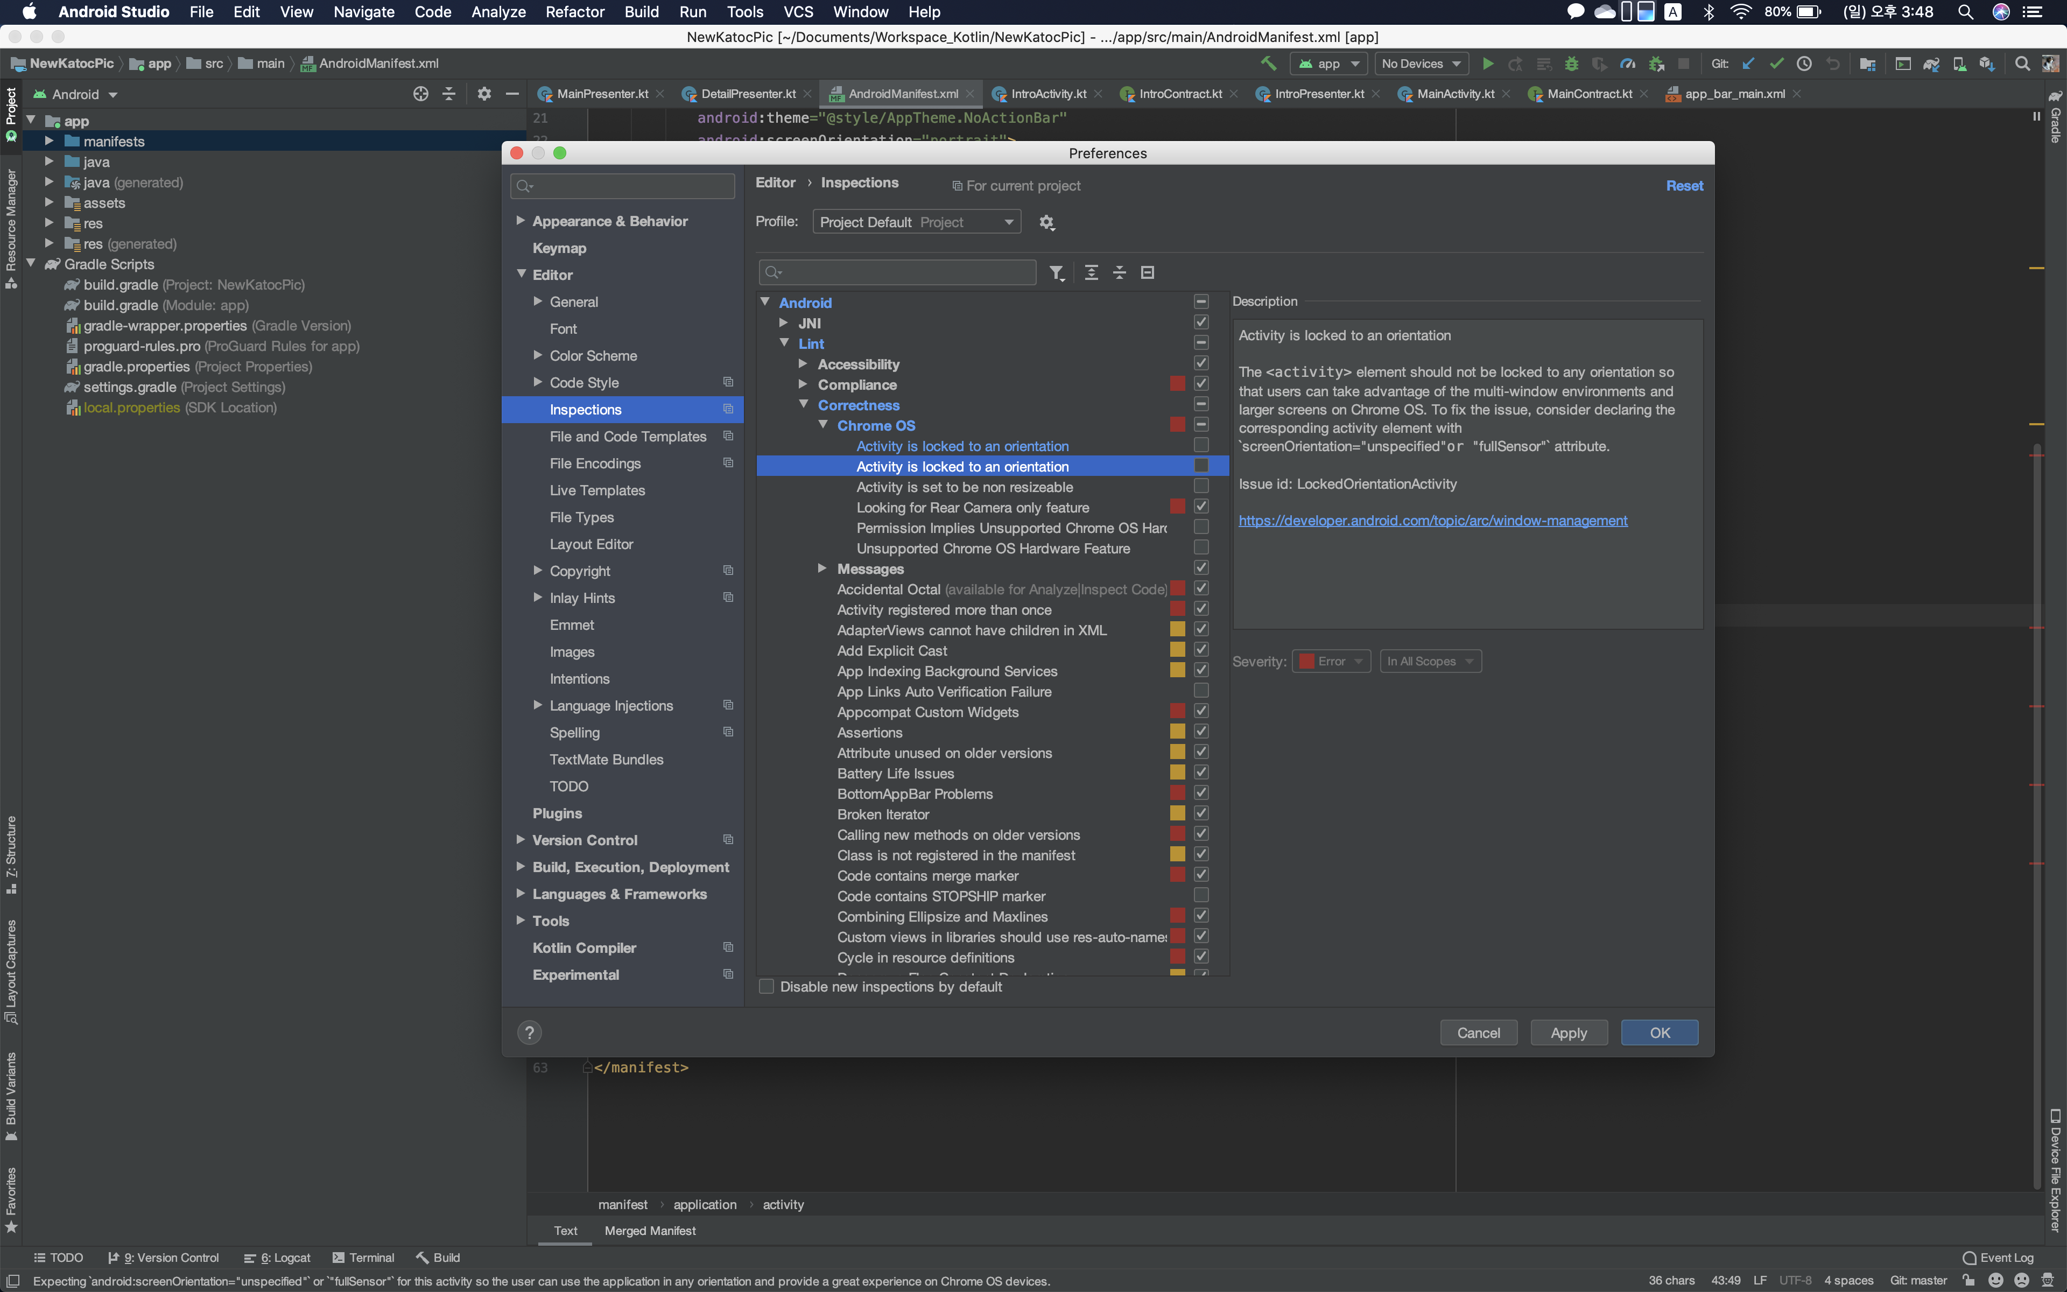Click the red severity swatch for Chrome OS

click(x=1177, y=425)
